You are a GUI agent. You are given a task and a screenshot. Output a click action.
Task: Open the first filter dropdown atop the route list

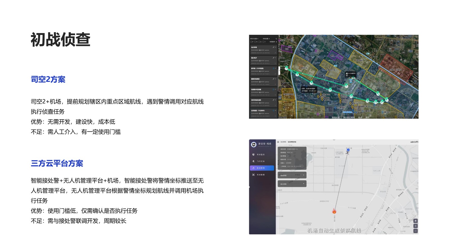point(254,39)
